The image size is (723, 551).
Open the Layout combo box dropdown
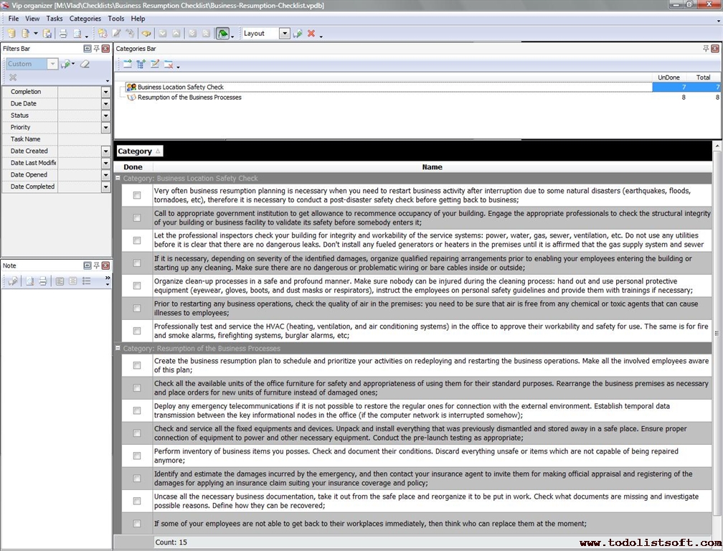tap(285, 34)
